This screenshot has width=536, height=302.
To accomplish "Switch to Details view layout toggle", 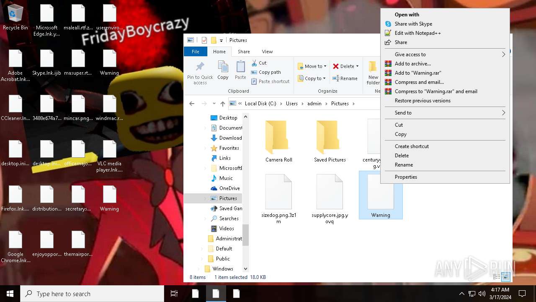I will (497, 277).
